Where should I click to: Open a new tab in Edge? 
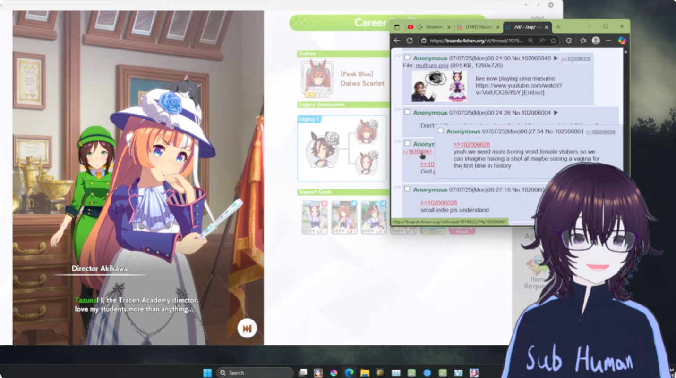pyautogui.click(x=558, y=27)
